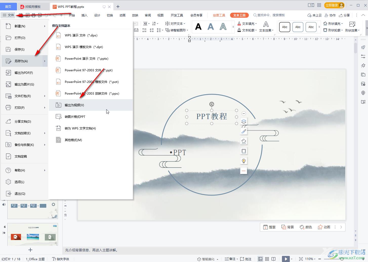
Task: Click 退出(Q) entry
Action: click(25, 194)
